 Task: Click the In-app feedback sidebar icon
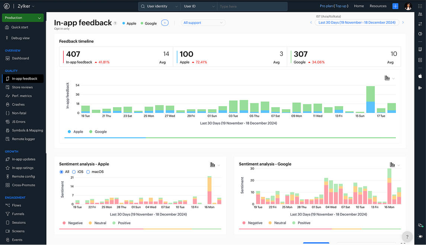click(7, 78)
